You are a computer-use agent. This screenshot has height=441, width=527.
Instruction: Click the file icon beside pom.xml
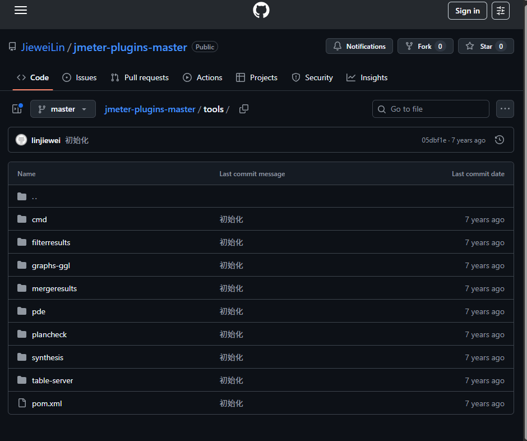pos(22,403)
